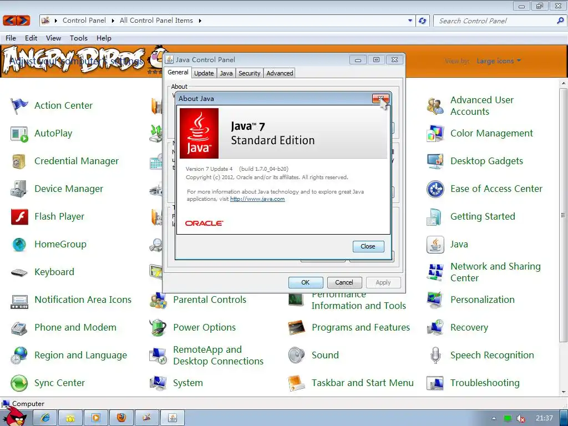Open Sync Center green icon
The width and height of the screenshot is (568, 426).
(x=19, y=383)
